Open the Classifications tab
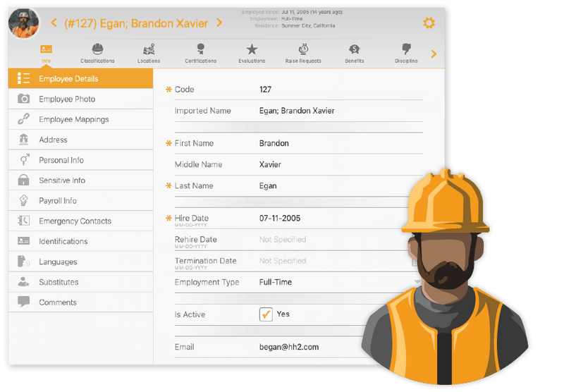The height and width of the screenshot is (392, 564). [x=97, y=54]
